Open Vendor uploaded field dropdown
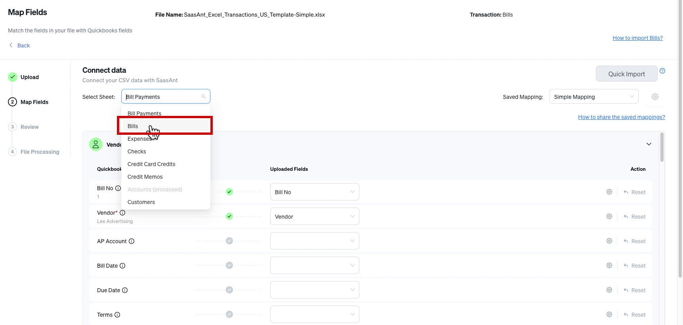Image resolution: width=683 pixels, height=325 pixels. tap(315, 216)
